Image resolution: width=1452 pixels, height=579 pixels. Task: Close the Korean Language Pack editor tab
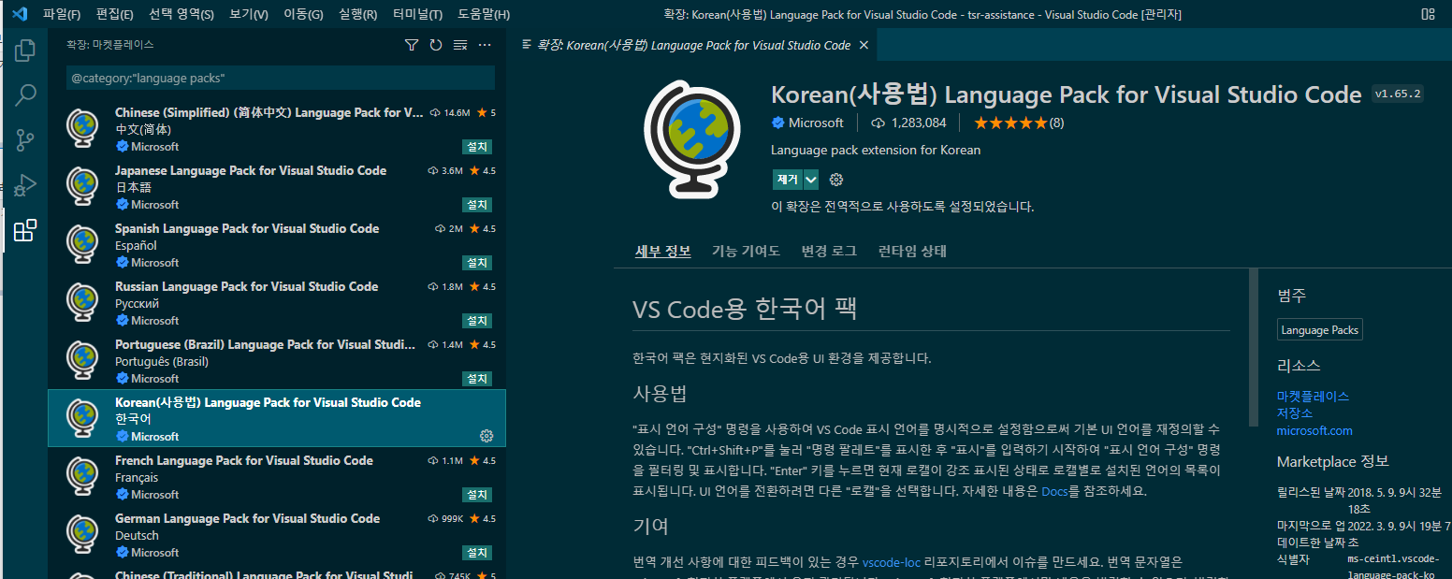pos(864,45)
